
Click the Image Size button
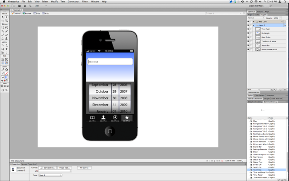click(64, 168)
